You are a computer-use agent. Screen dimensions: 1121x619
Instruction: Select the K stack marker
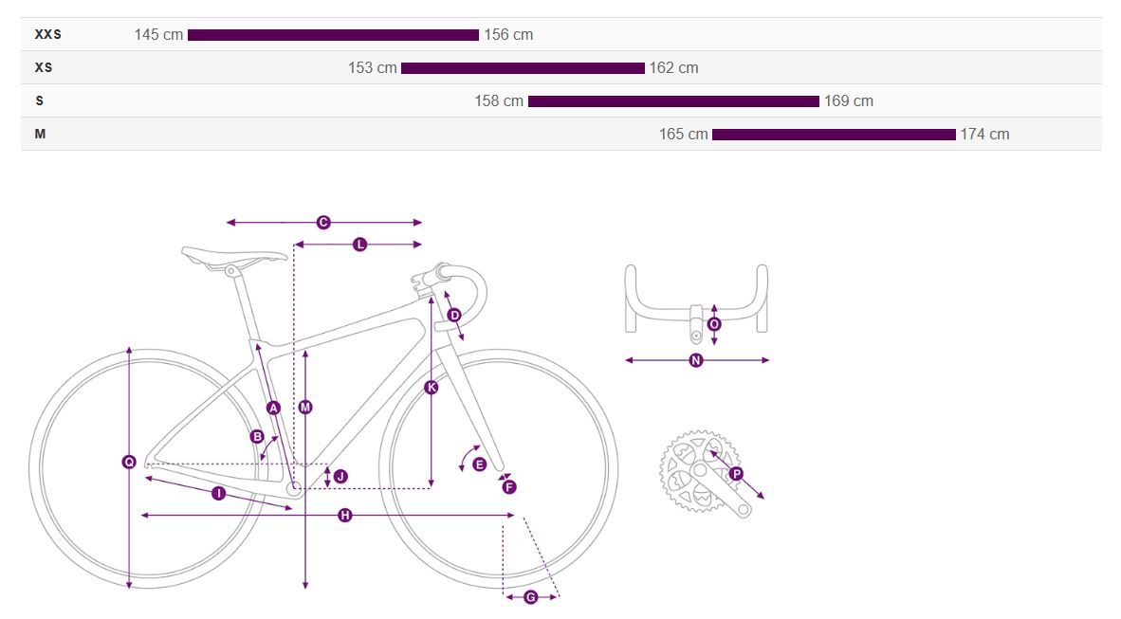[x=432, y=387]
